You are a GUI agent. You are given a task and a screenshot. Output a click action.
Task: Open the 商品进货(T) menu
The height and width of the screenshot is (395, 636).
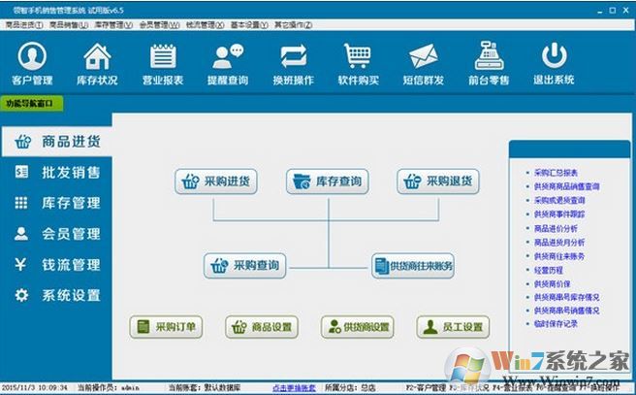[24, 25]
